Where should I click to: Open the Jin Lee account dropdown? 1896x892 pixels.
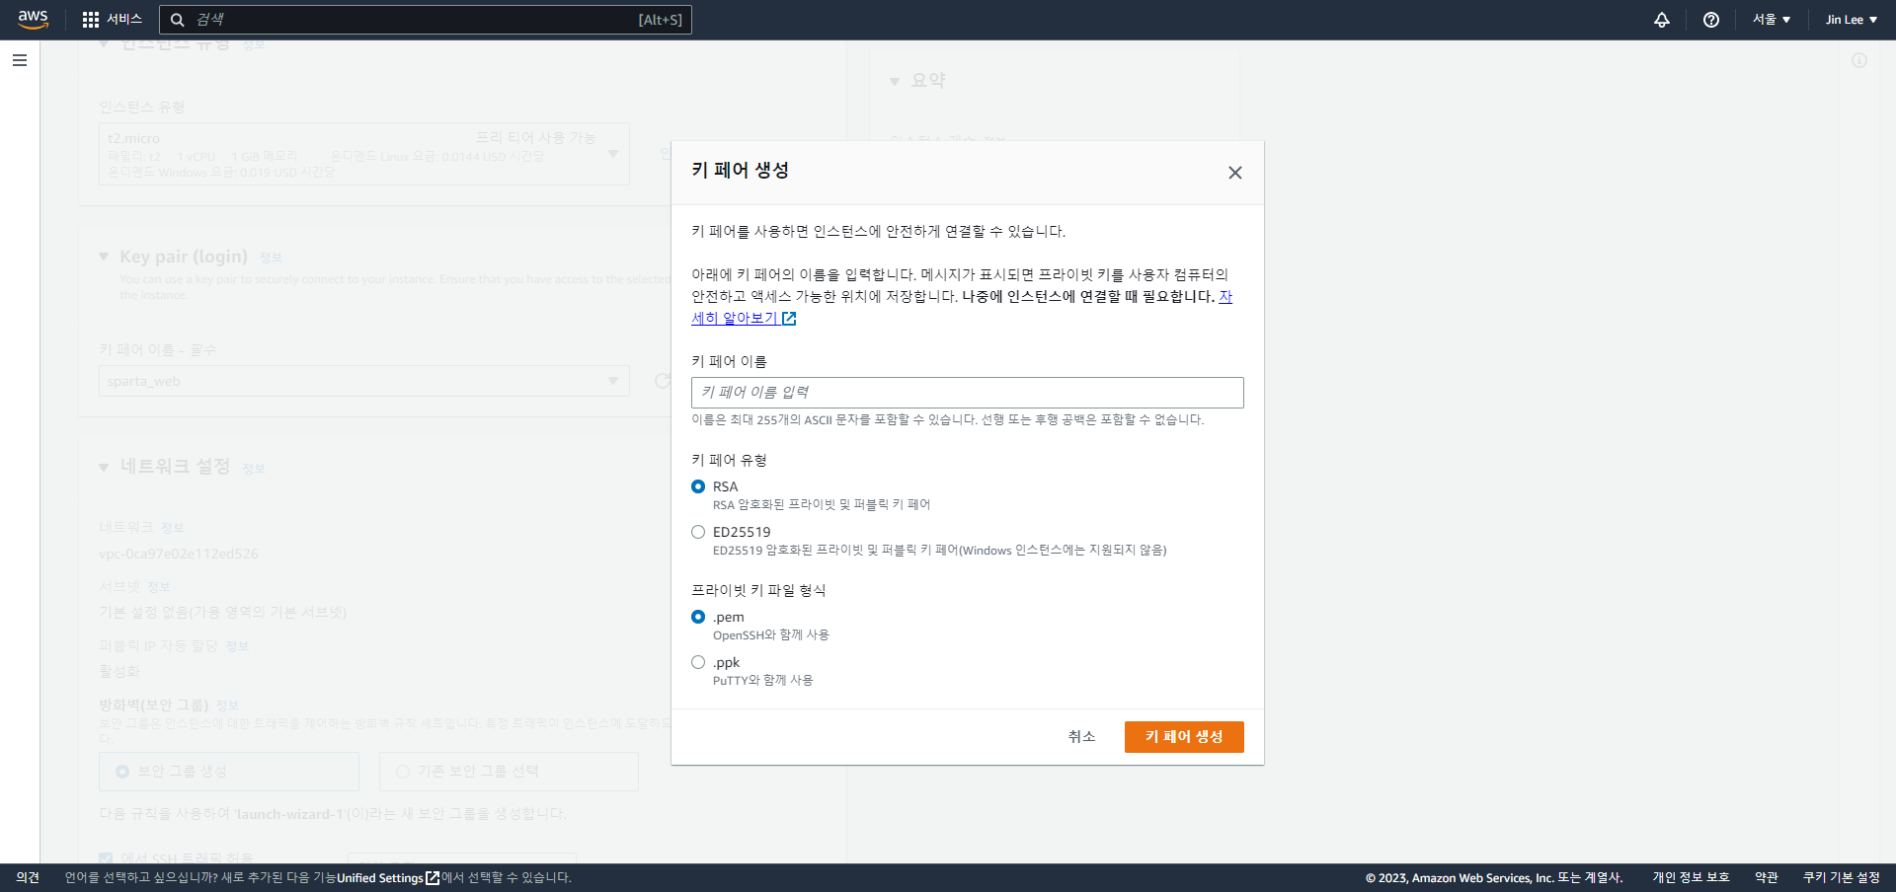(1851, 20)
